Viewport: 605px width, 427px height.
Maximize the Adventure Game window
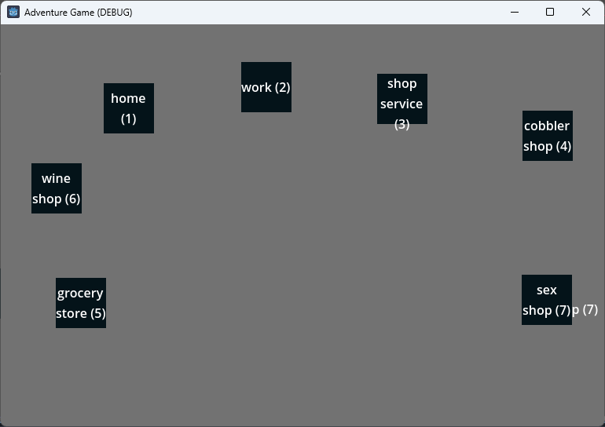(550, 12)
